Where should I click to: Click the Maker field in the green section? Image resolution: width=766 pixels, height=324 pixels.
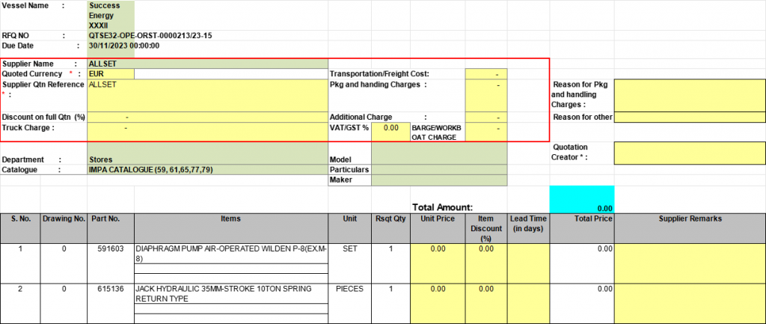439,180
